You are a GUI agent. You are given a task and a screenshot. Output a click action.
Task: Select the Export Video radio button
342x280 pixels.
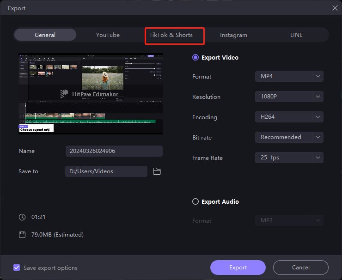tap(195, 58)
